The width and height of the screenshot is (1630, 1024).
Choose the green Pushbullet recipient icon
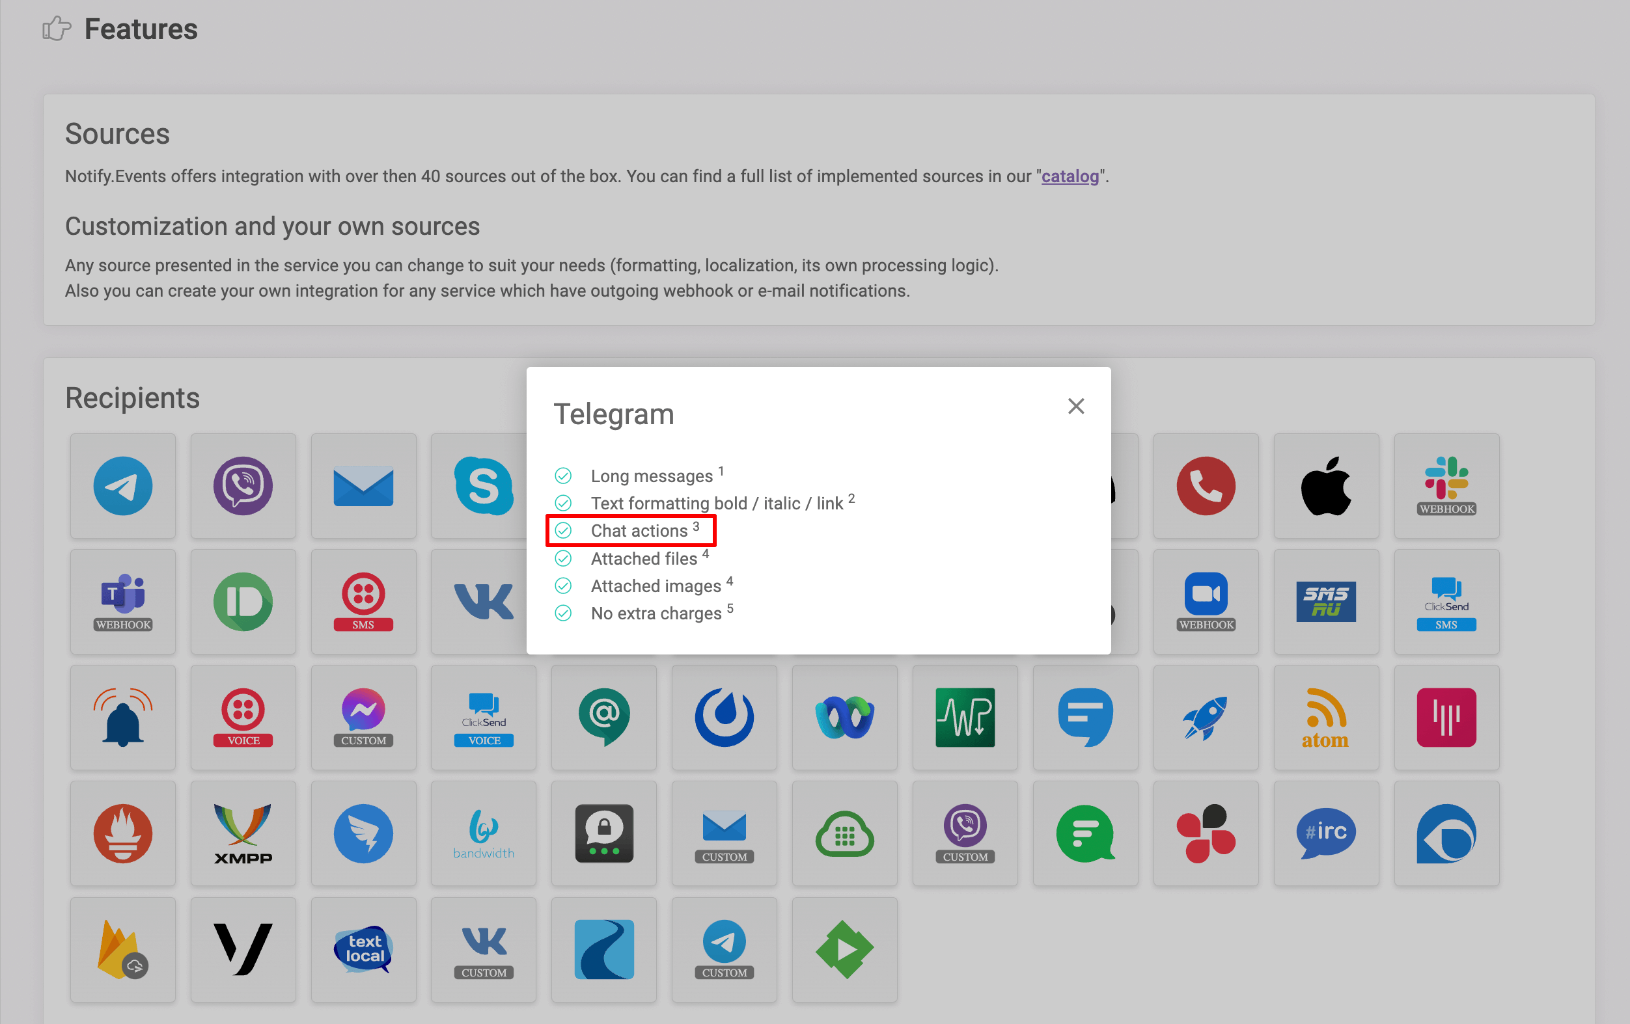pos(243,601)
